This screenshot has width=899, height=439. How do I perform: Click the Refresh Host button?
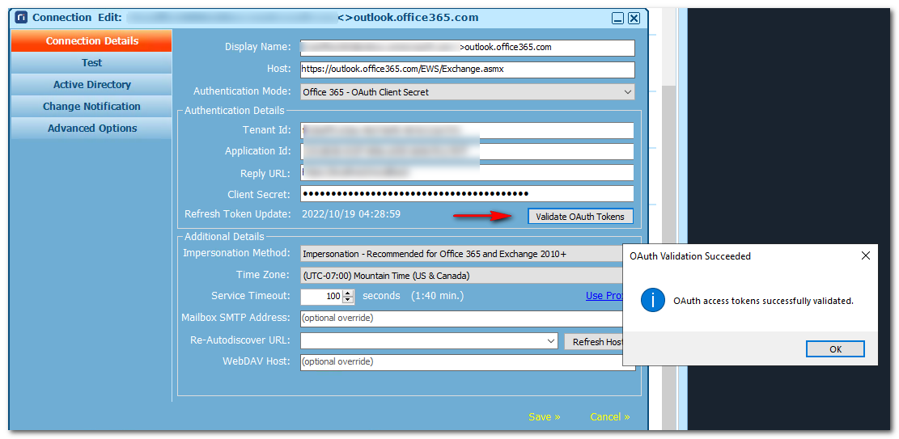point(594,341)
